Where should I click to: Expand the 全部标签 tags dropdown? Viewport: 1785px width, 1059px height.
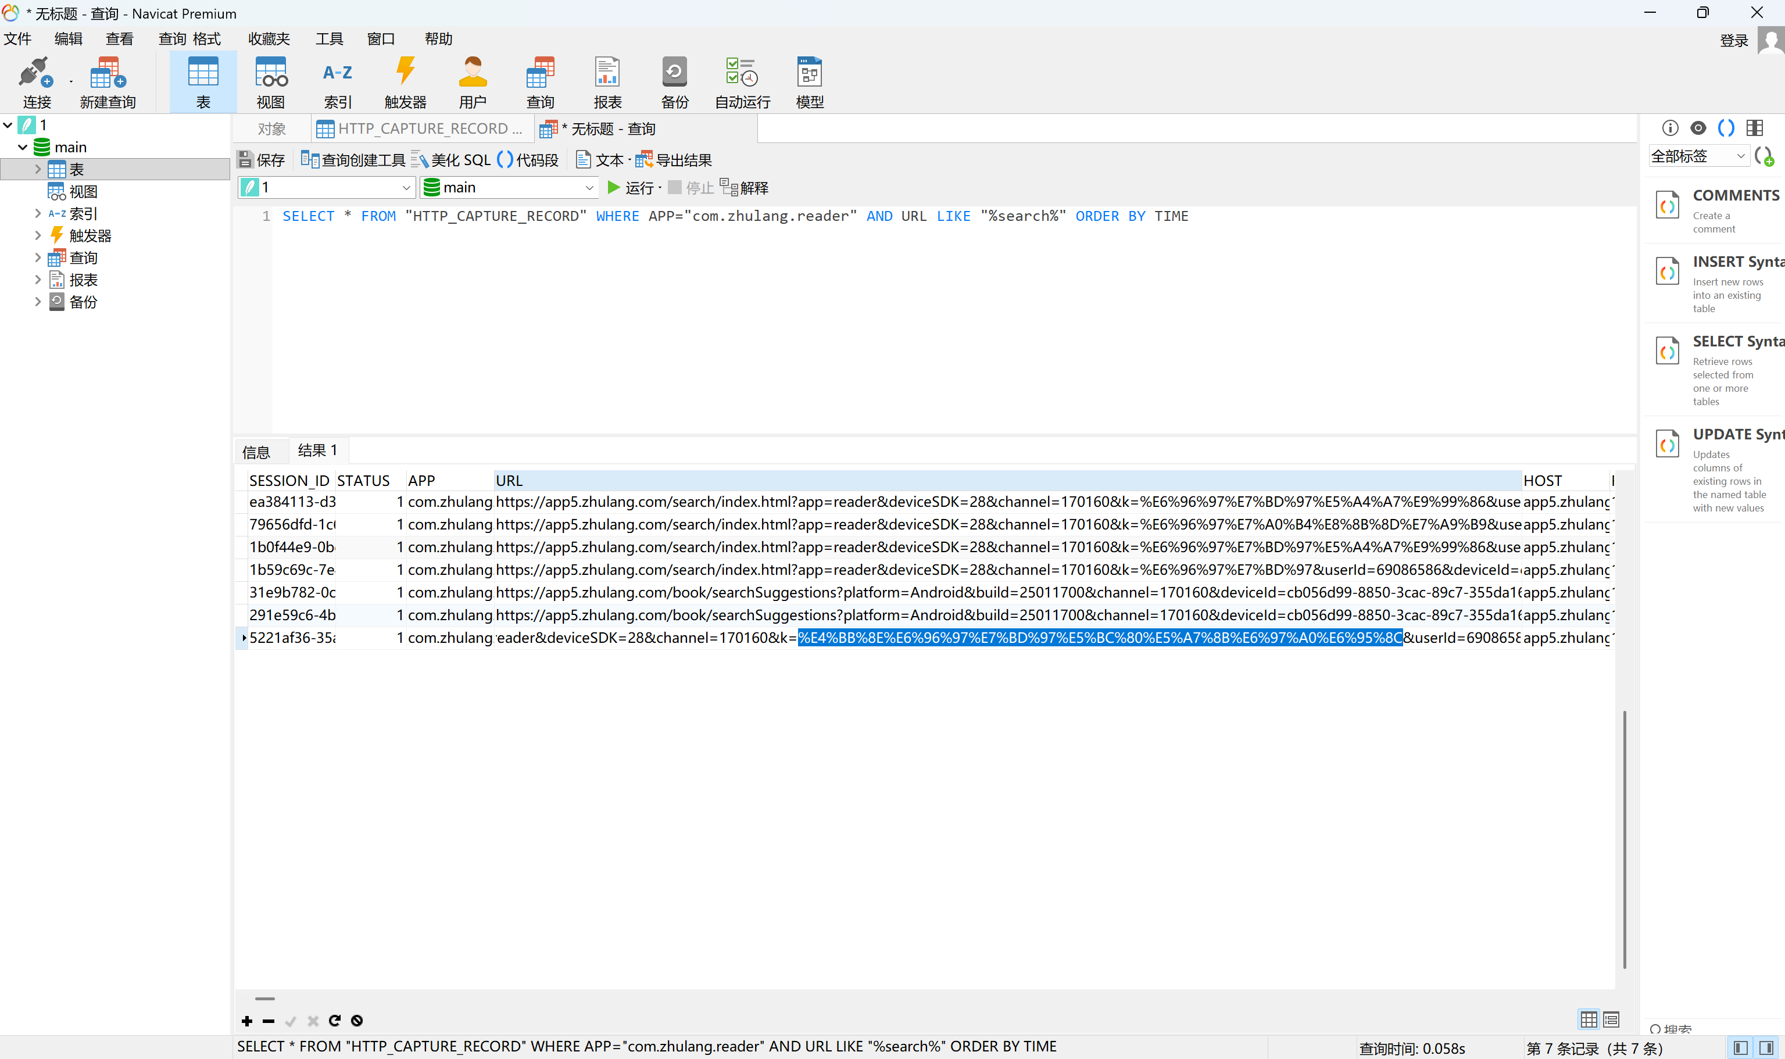tap(1698, 156)
